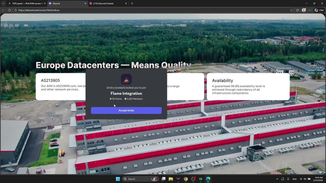The image size is (326, 183).
Task: Expand the tab search dropdown
Action: click(x=3, y=4)
